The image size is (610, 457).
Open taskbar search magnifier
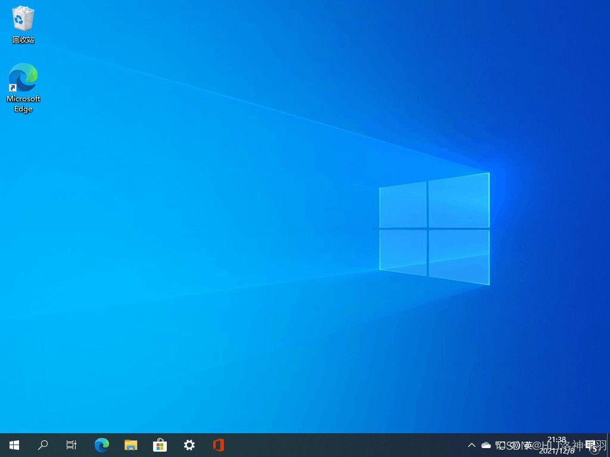point(43,445)
